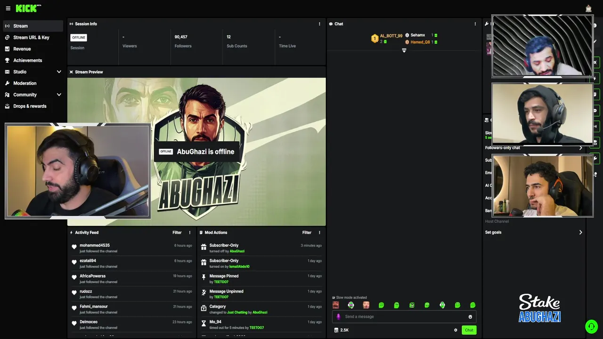Open Just Chatting category link

coord(237,313)
